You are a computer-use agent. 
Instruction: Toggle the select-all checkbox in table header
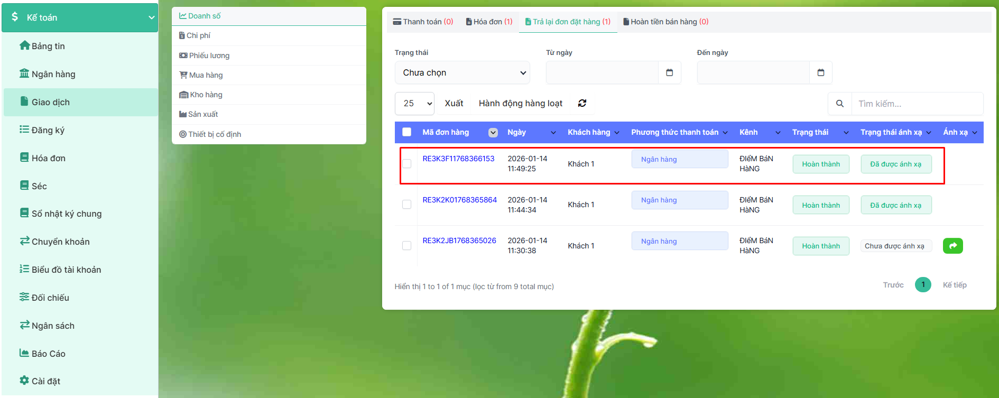tap(406, 132)
